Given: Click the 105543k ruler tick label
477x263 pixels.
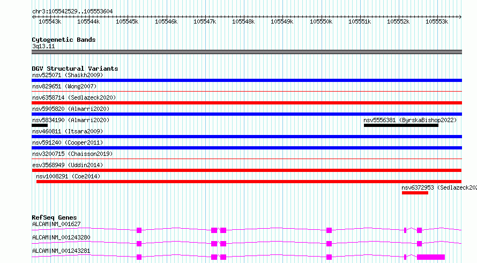Looking at the screenshot, I should [x=50, y=21].
